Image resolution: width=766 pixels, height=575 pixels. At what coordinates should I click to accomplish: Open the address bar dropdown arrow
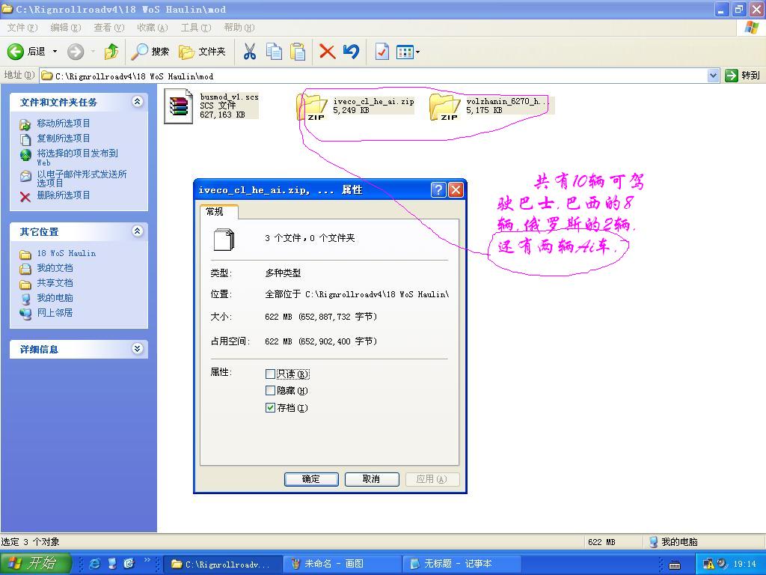click(x=713, y=76)
